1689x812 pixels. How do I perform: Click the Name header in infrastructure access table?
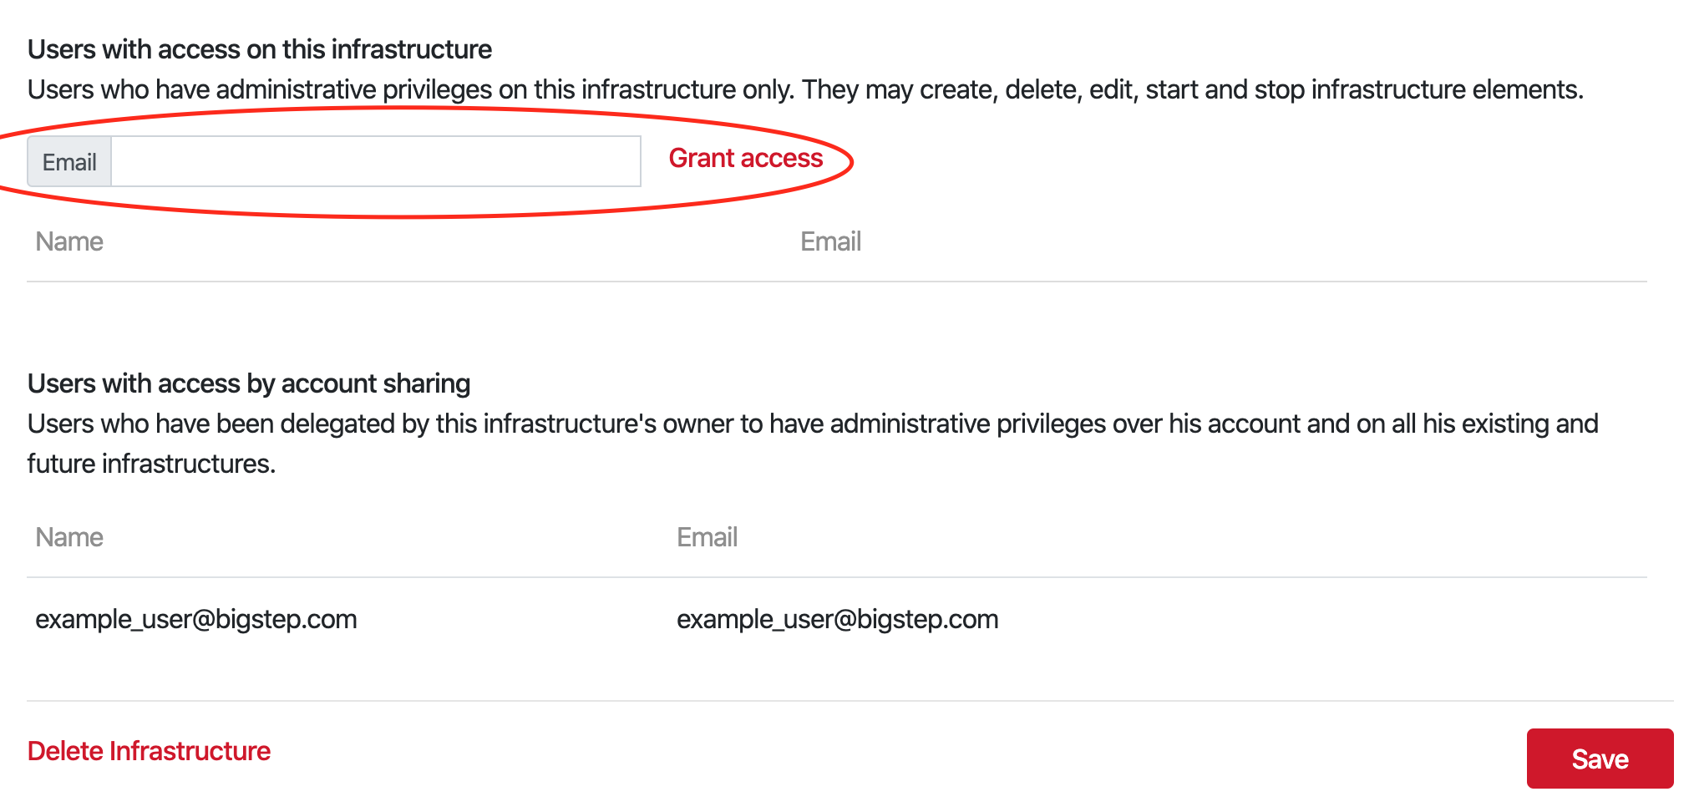pos(69,241)
